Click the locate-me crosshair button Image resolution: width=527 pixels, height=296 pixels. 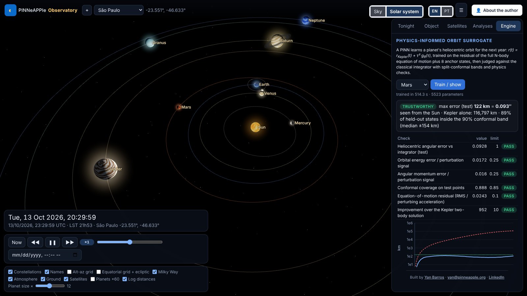click(87, 10)
